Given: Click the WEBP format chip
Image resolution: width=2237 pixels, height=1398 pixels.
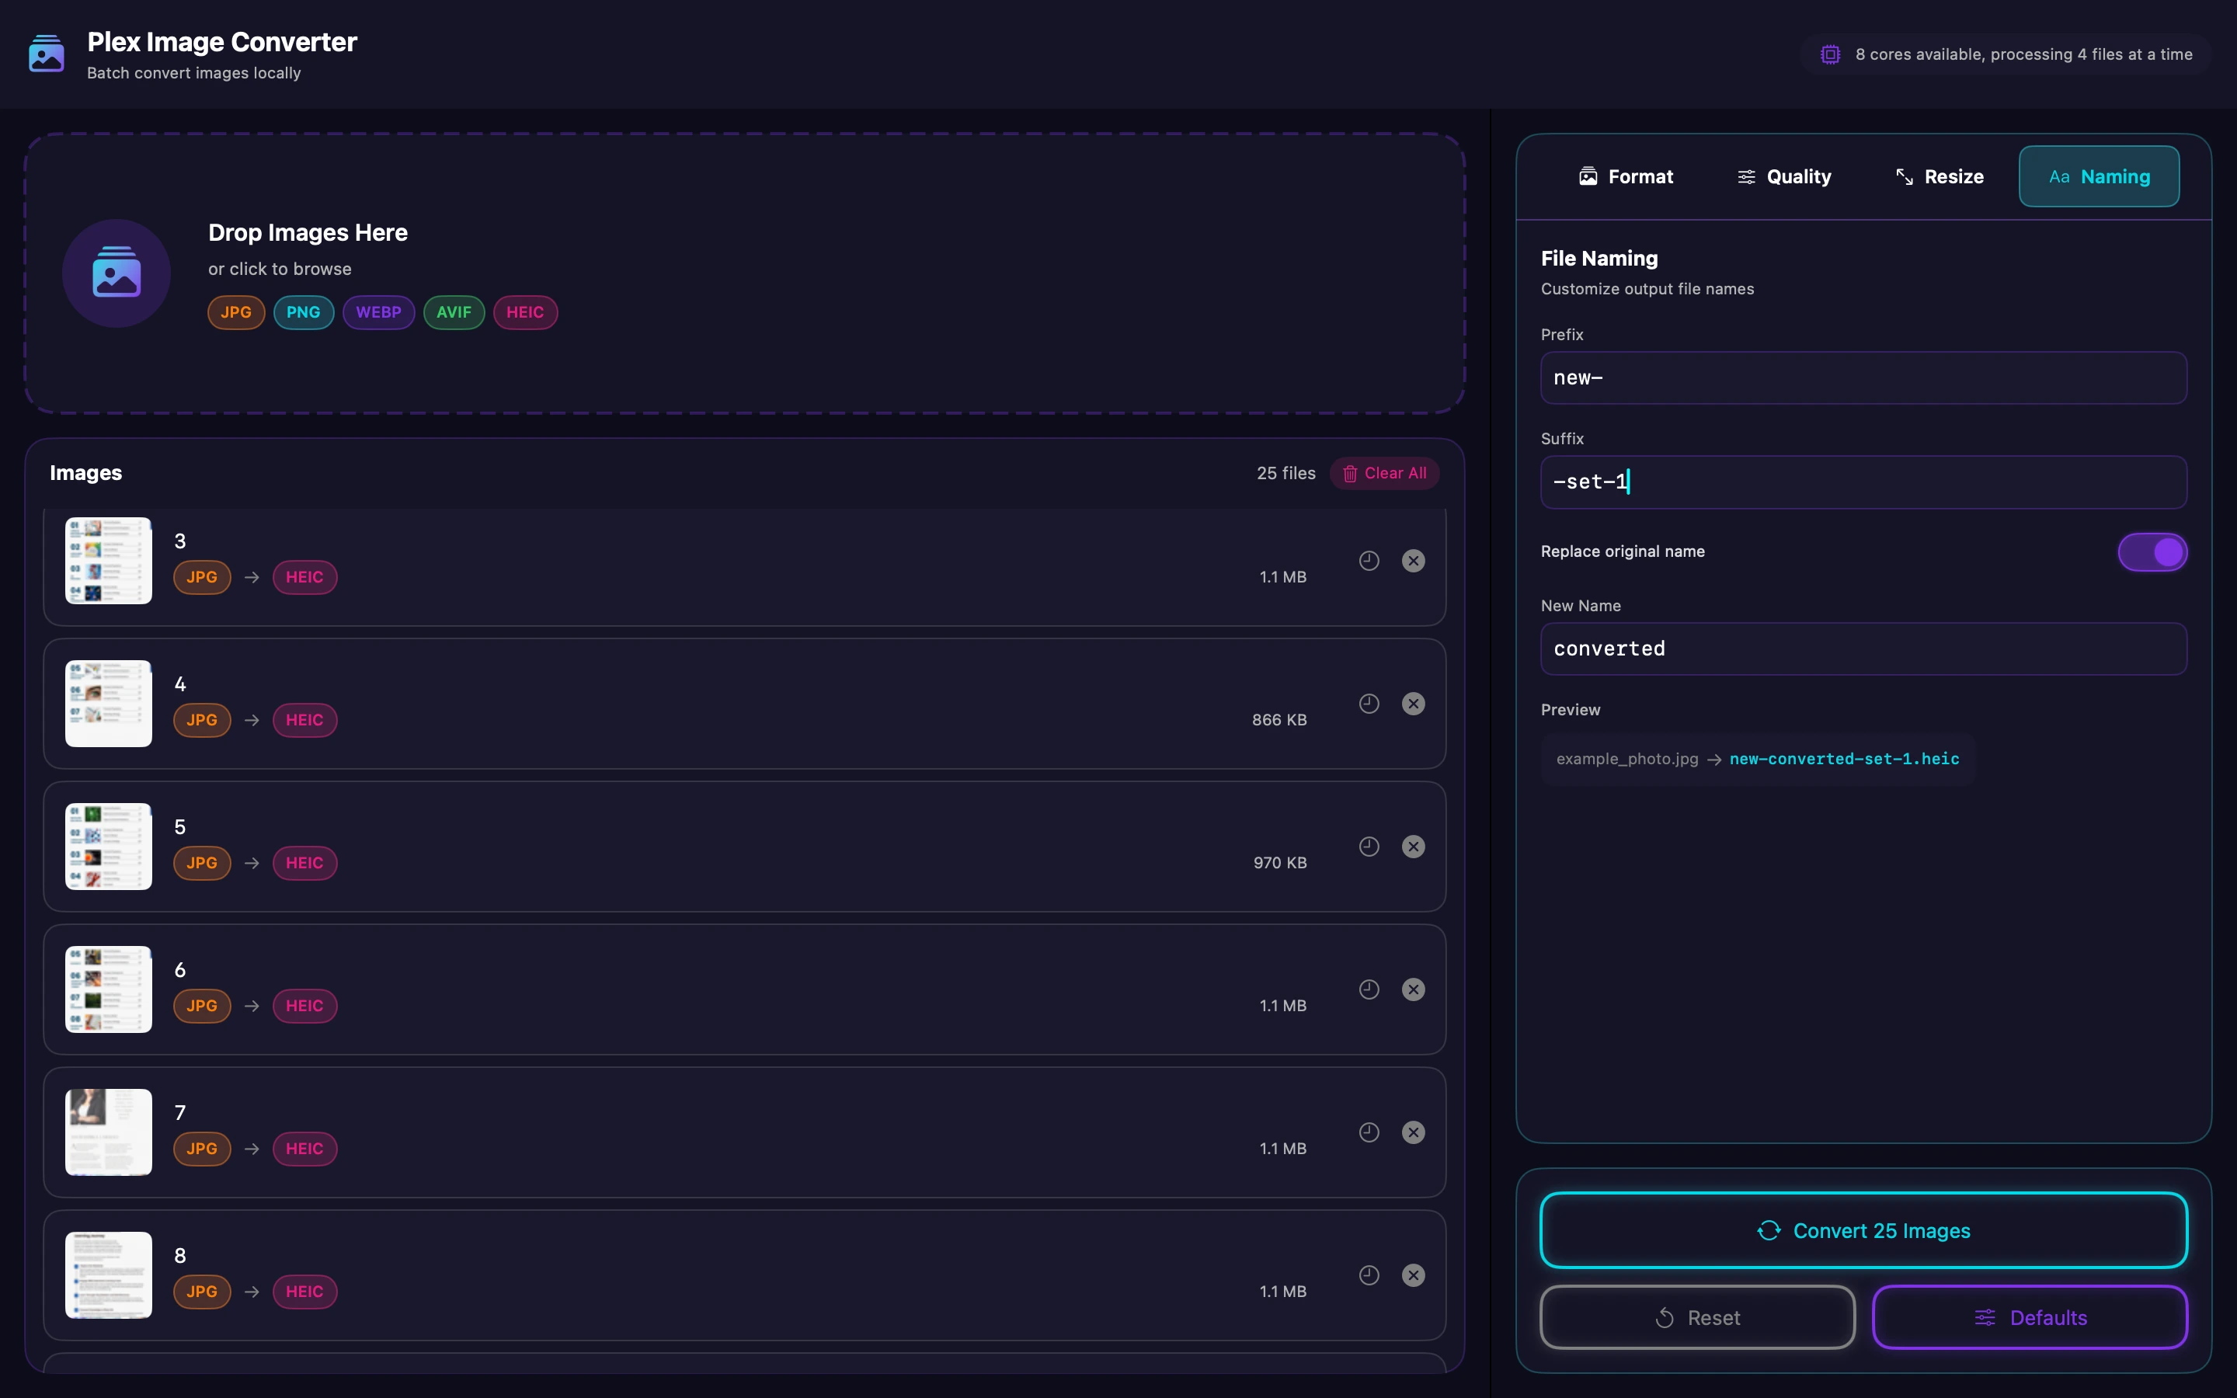Looking at the screenshot, I should click(378, 312).
